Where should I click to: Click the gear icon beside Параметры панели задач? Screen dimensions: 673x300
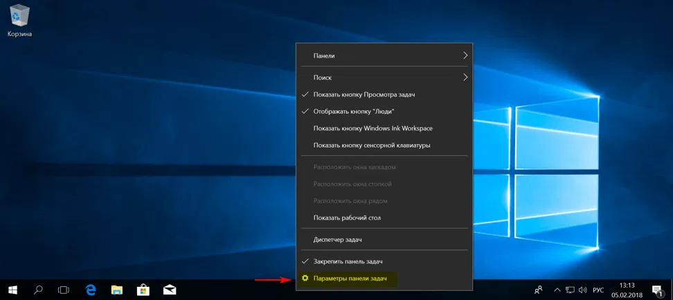[x=305, y=279]
